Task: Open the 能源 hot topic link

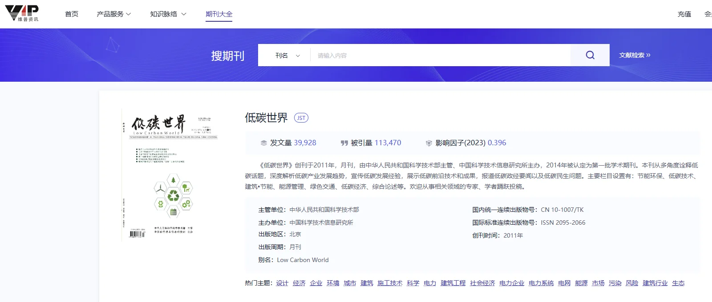Action: pos(581,283)
